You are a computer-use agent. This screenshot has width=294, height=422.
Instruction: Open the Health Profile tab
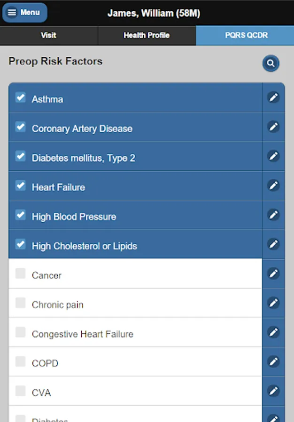[147, 36]
